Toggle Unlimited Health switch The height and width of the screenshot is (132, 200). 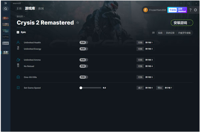84,42
